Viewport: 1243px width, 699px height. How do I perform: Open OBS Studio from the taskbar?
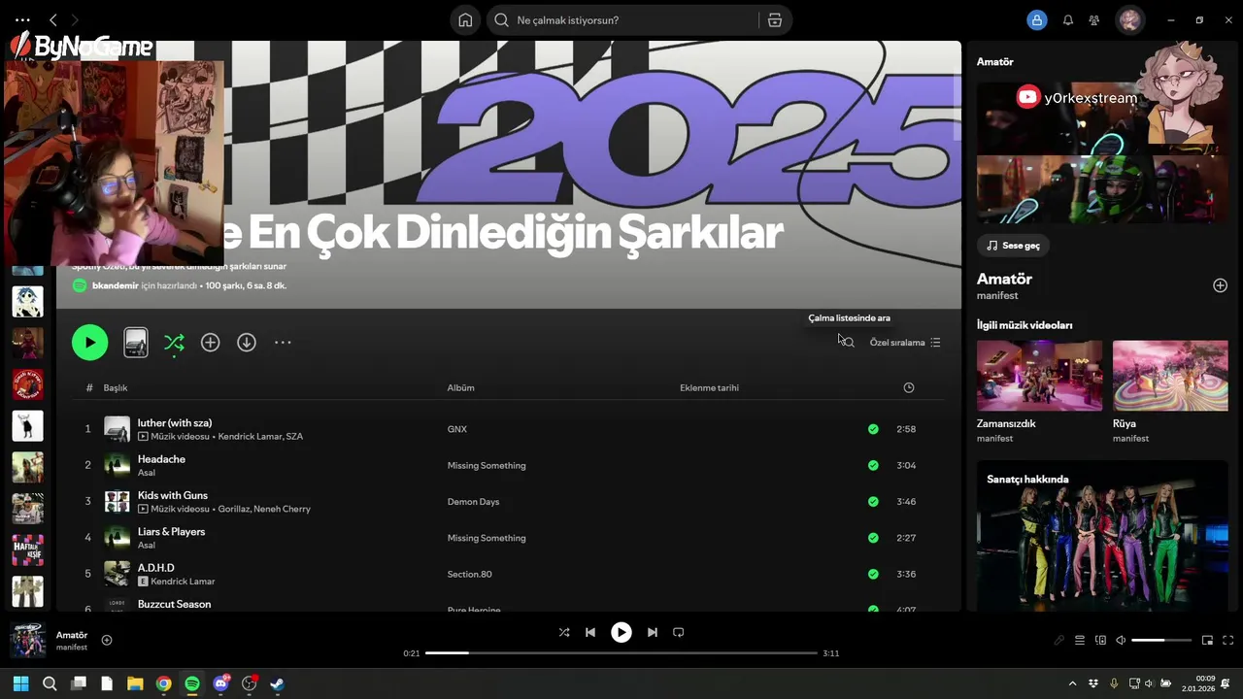click(x=250, y=683)
